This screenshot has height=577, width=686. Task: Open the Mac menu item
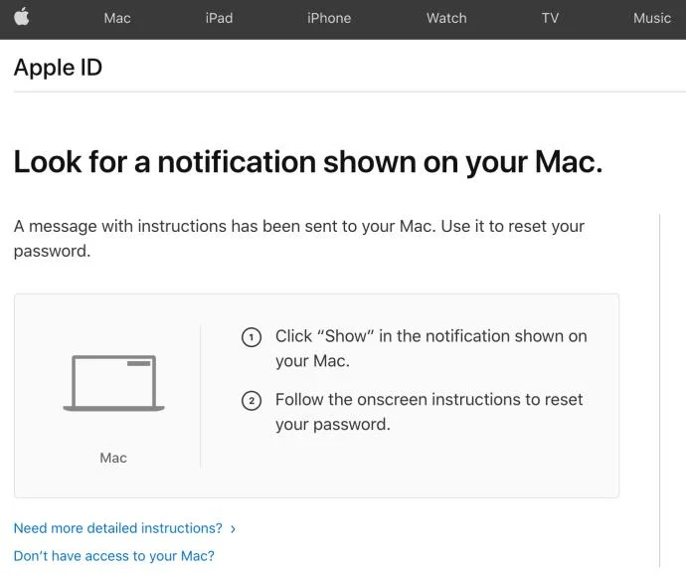pos(117,18)
